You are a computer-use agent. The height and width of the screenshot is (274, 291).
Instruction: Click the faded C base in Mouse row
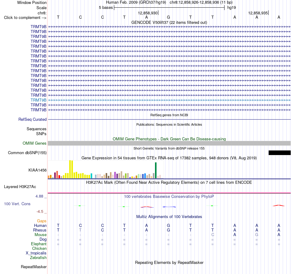pyautogui.click(x=213, y=235)
